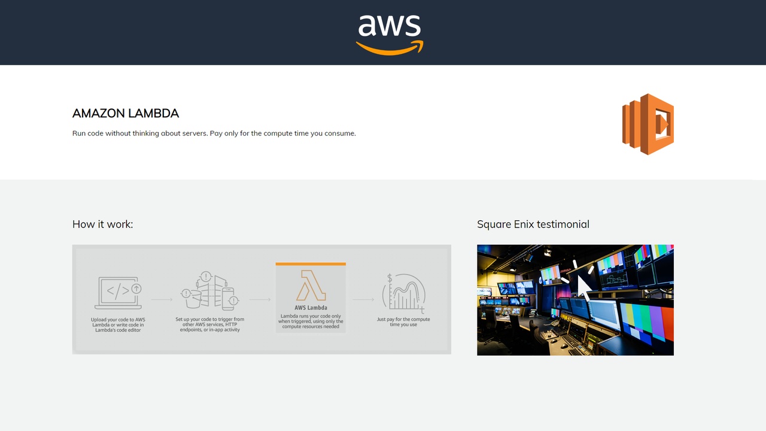
Task: Click the 'Square Enix testimonial' heading
Action: click(533, 224)
